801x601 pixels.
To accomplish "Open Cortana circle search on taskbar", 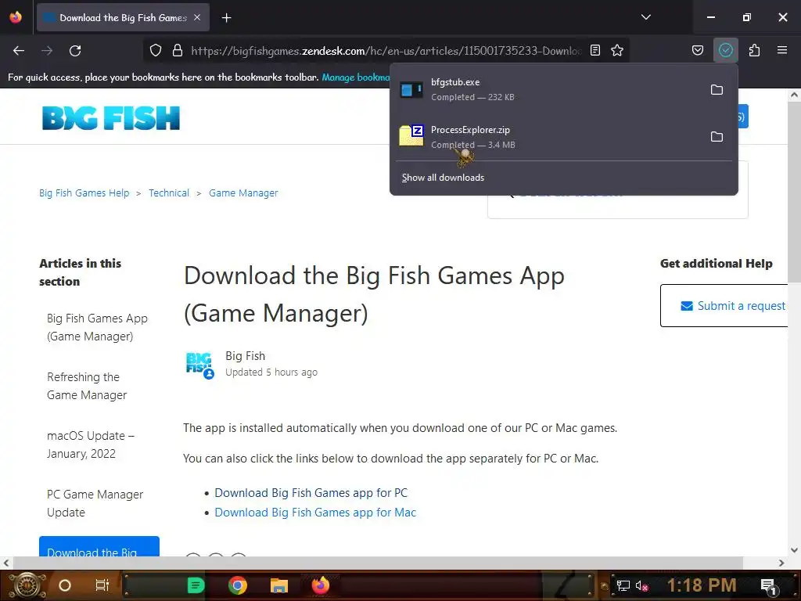I will point(64,585).
